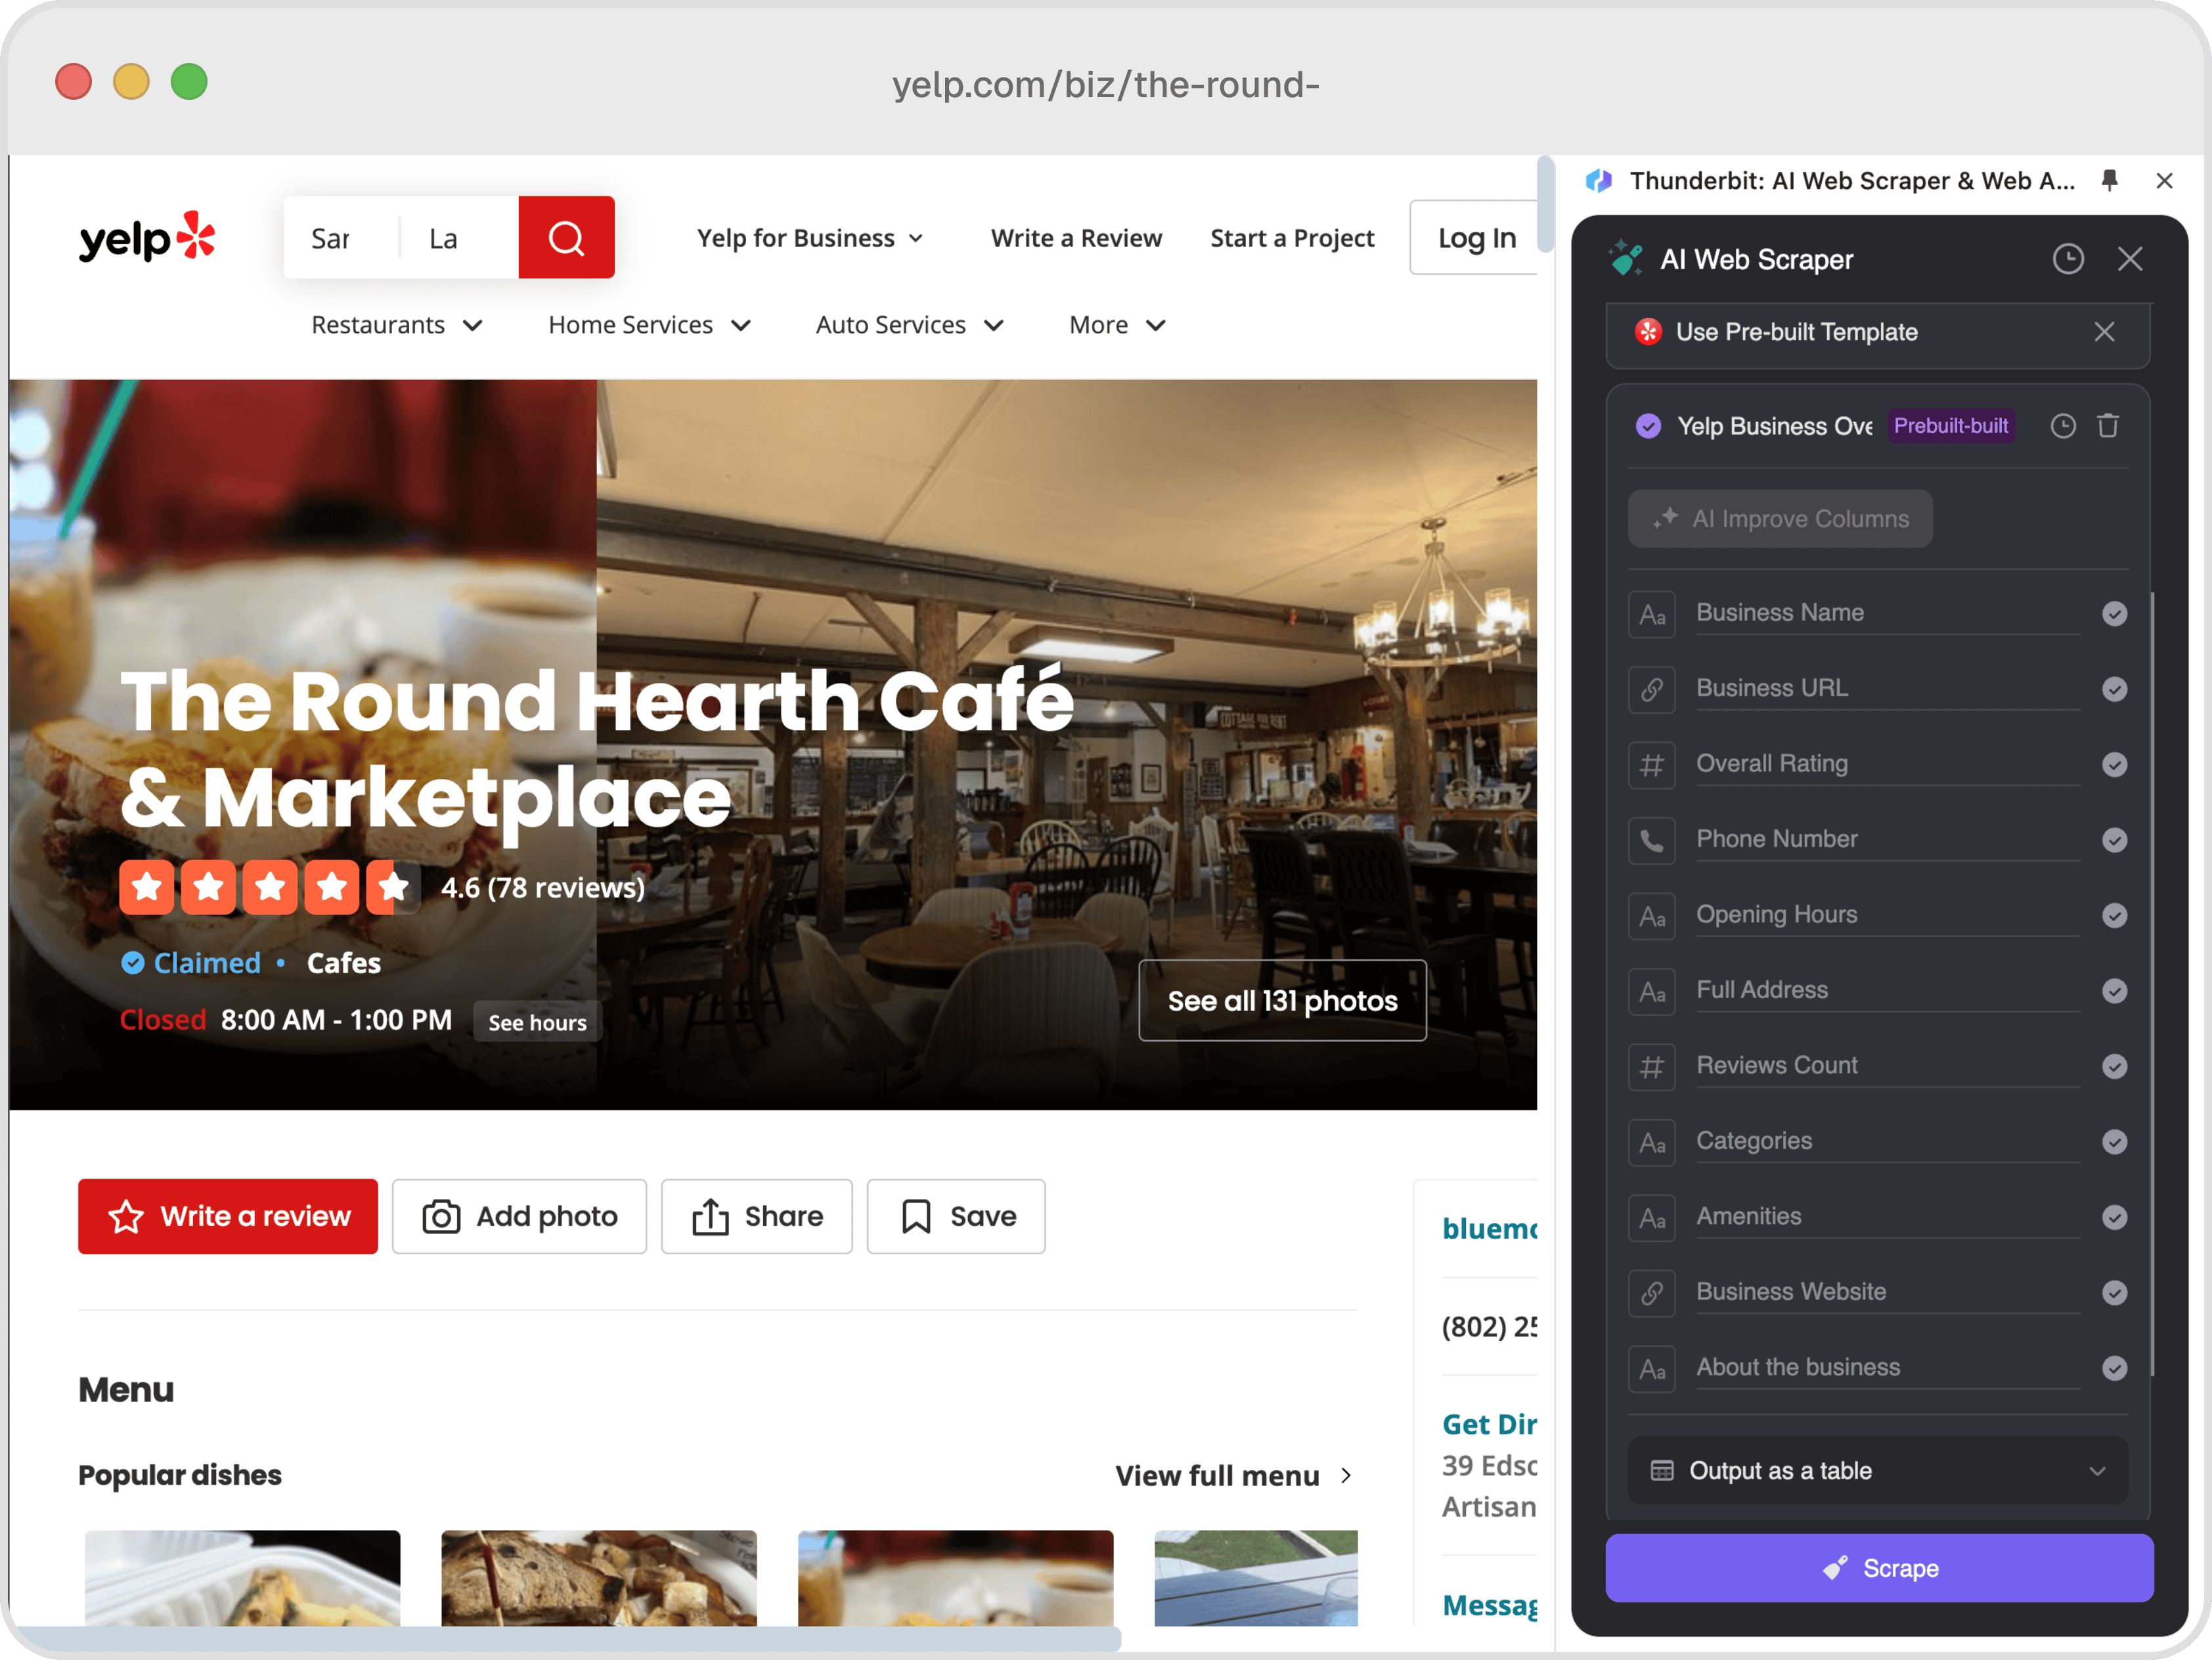2212x1660 pixels.
Task: Click the Business Website link type icon
Action: tap(1652, 1293)
